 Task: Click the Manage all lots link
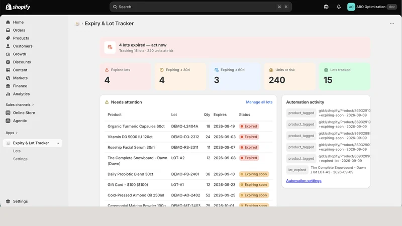(259, 102)
